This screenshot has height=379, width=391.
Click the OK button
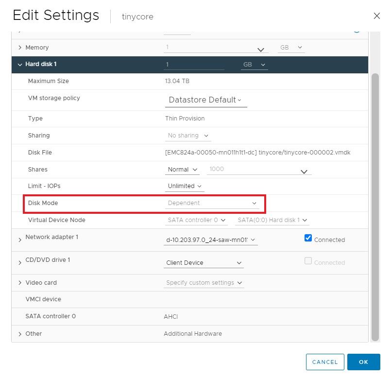click(x=363, y=362)
